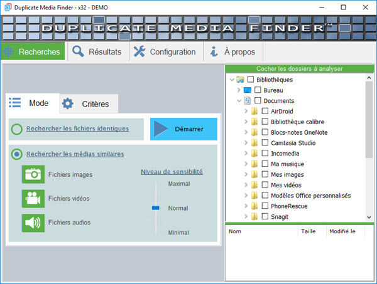The width and height of the screenshot is (377, 284).
Task: Click the Niveau de sensibilité link
Action: tap(172, 172)
